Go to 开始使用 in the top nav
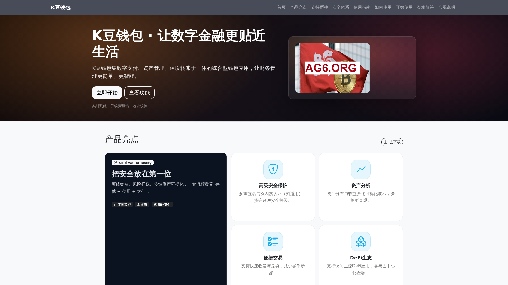508x285 pixels. [x=404, y=7]
